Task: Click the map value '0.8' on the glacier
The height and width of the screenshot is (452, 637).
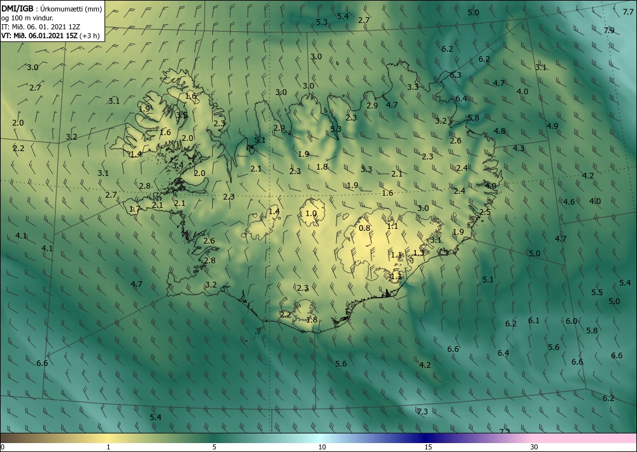Action: [364, 228]
